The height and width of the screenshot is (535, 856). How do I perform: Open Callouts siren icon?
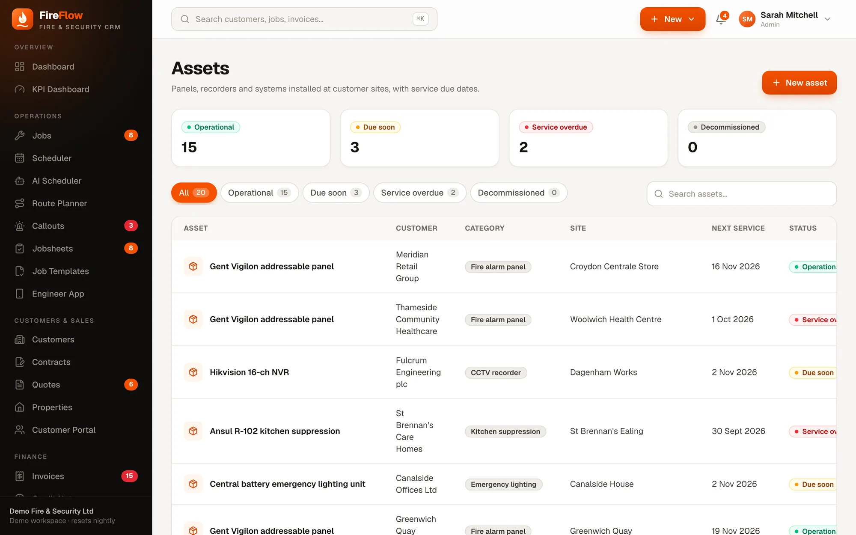pos(20,226)
